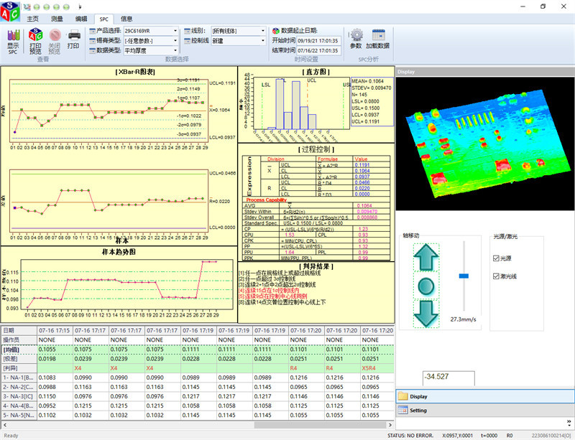The height and width of the screenshot is (440, 575).
Task: Expand the 数据类型 dropdown
Action: point(175,51)
